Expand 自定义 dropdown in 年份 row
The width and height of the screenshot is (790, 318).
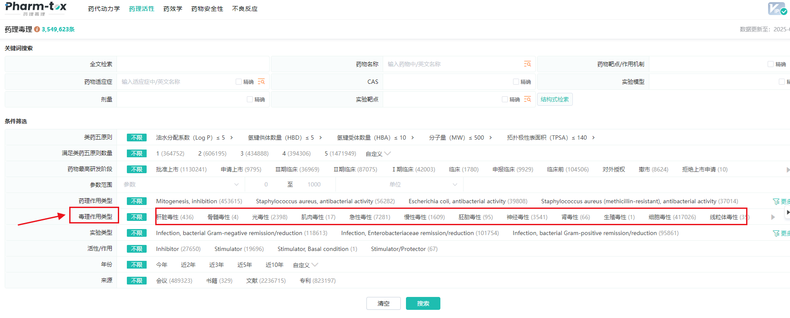(305, 265)
